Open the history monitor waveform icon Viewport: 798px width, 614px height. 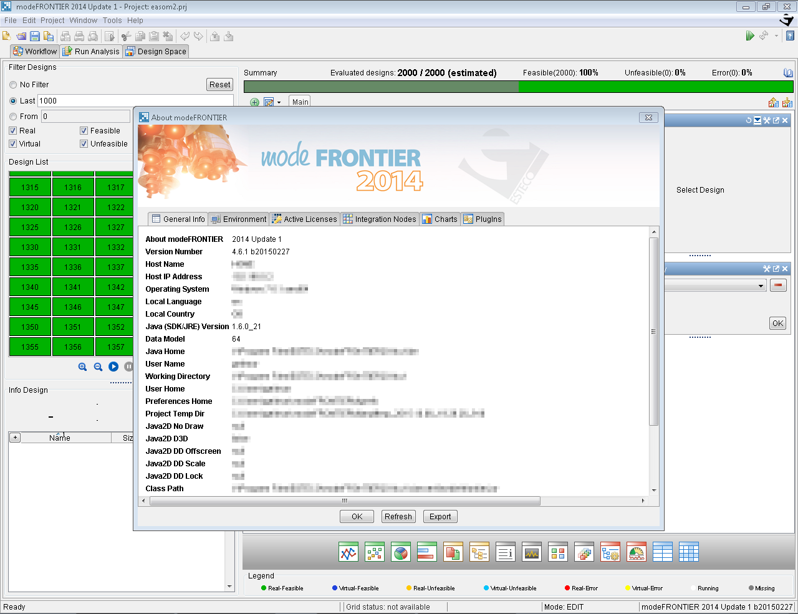(x=532, y=552)
